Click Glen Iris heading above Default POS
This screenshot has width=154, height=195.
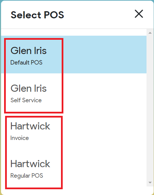pyautogui.click(x=29, y=51)
